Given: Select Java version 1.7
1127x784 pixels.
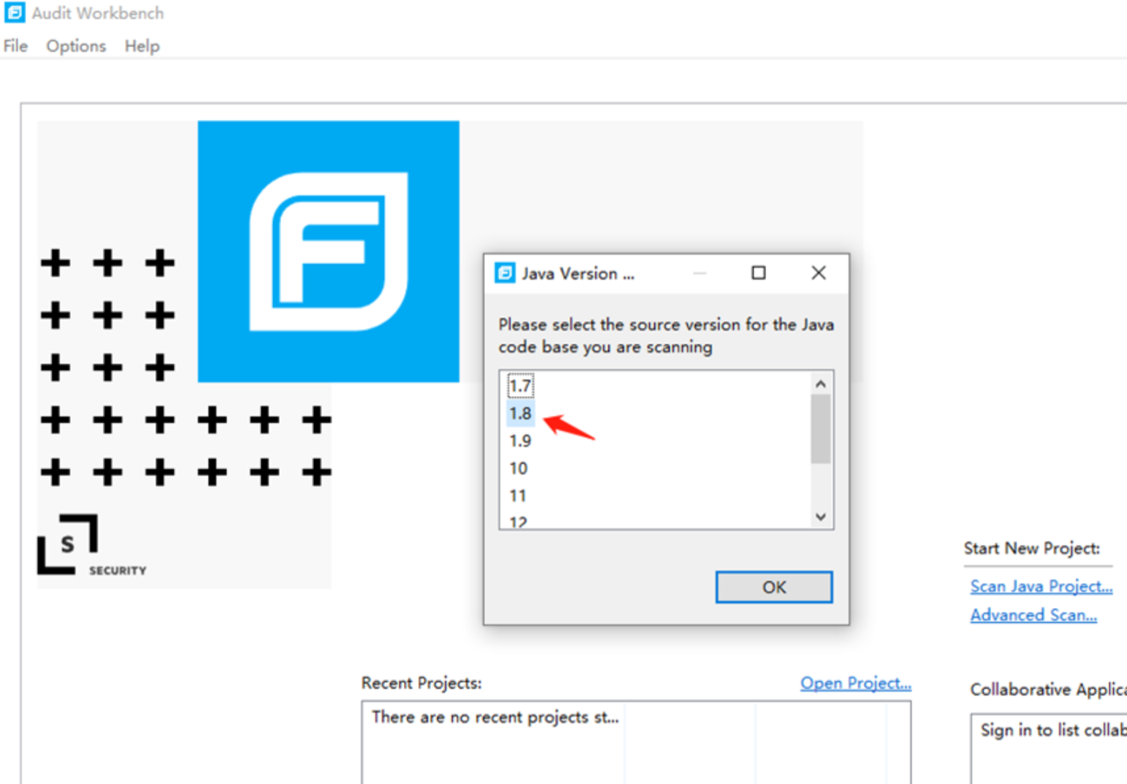Looking at the screenshot, I should click(521, 386).
